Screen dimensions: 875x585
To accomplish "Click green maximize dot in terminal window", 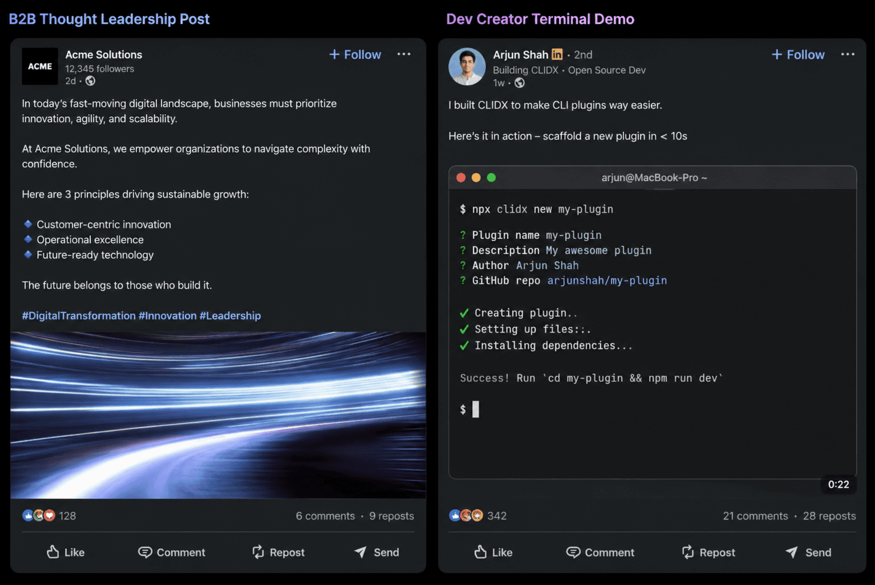I will pyautogui.click(x=491, y=177).
